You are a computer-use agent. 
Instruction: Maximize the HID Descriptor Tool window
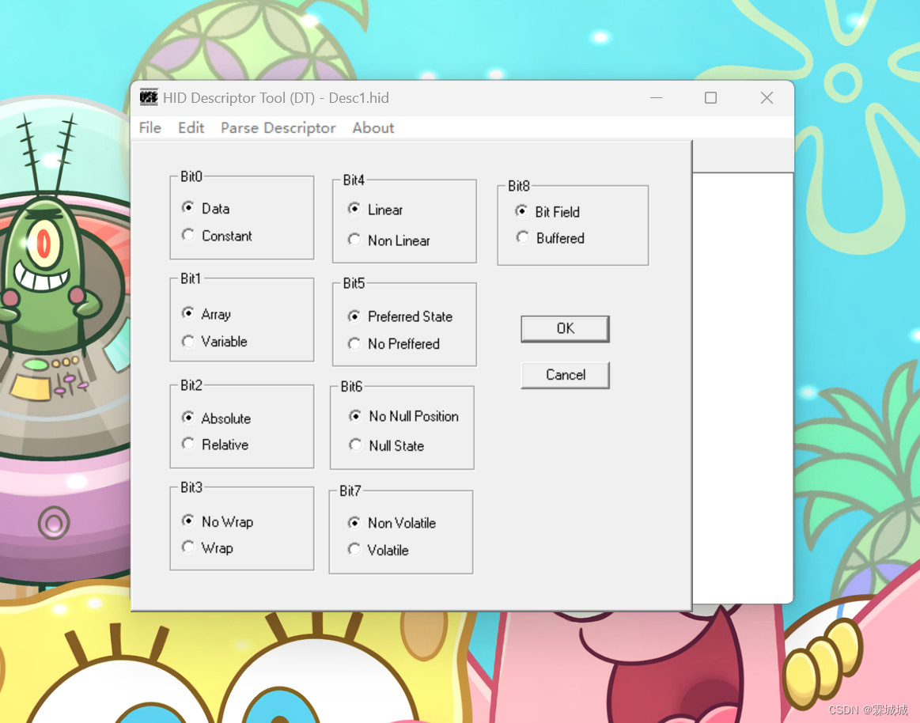pos(710,98)
